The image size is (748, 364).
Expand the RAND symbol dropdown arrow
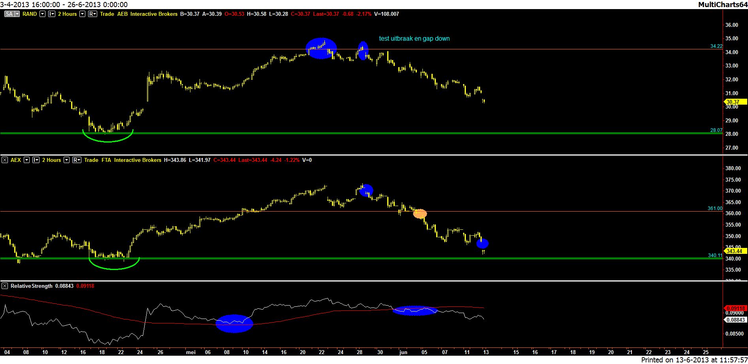coord(42,14)
